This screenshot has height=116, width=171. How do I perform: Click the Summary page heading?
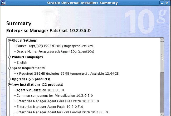pyautogui.click(x=19, y=23)
